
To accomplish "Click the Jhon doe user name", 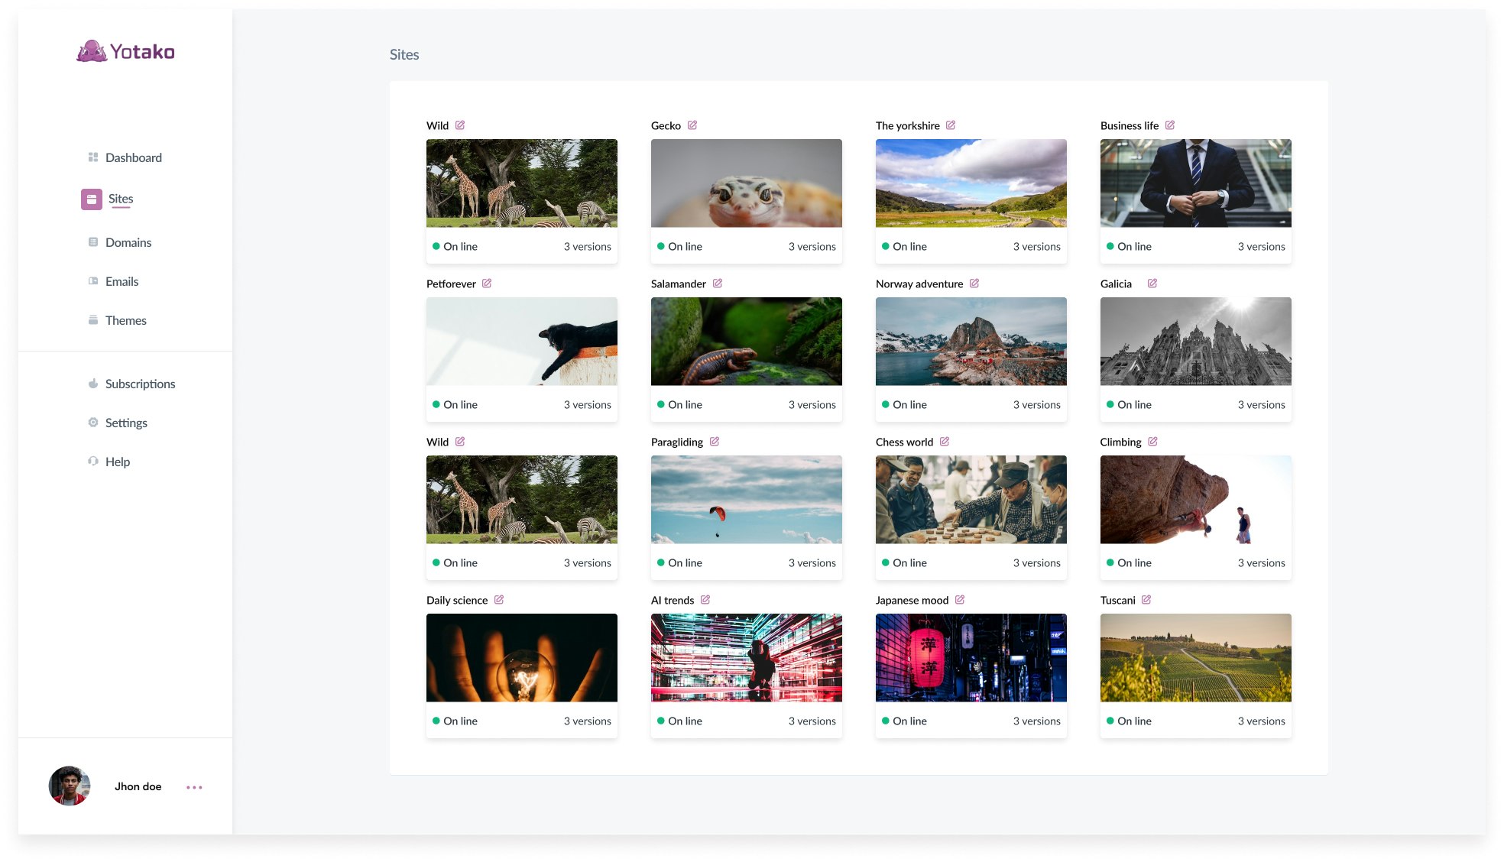I will coord(138,786).
